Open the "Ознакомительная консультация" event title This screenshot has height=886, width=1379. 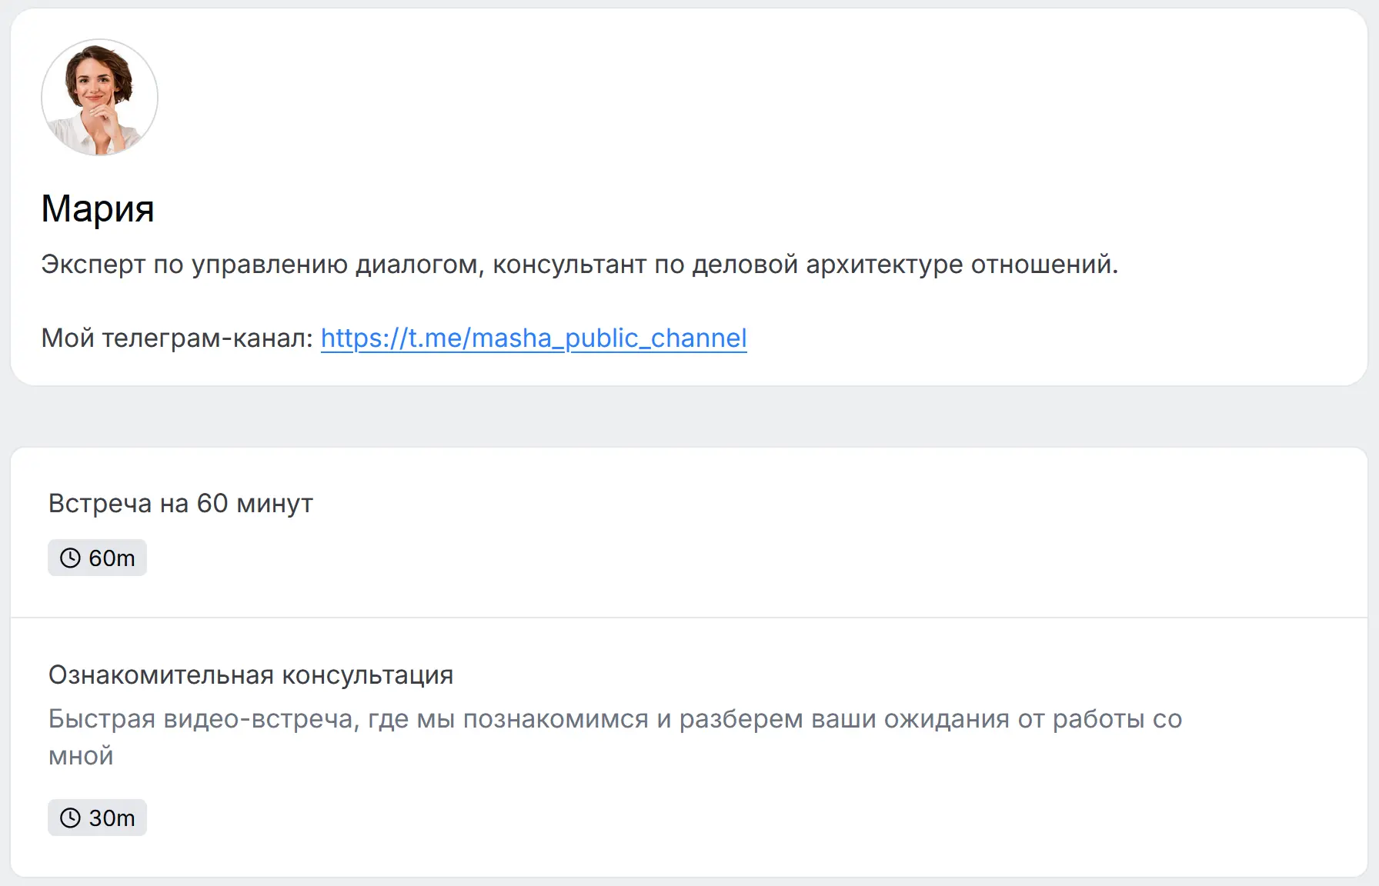tap(250, 674)
